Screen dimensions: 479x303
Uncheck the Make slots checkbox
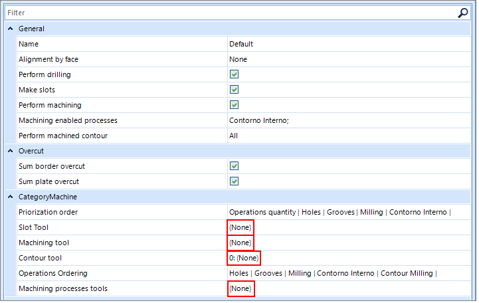tap(234, 90)
